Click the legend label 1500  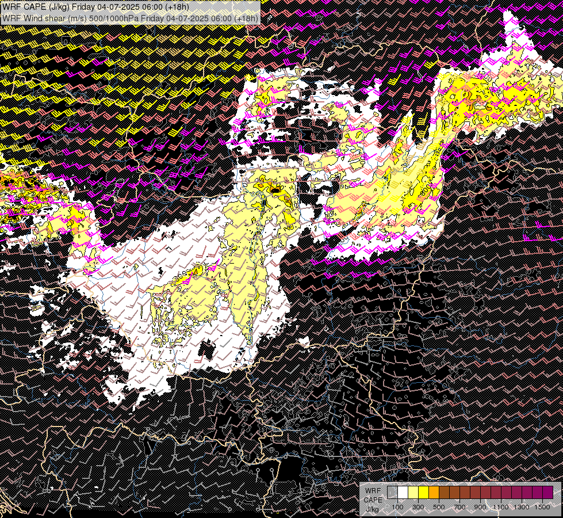542,507
